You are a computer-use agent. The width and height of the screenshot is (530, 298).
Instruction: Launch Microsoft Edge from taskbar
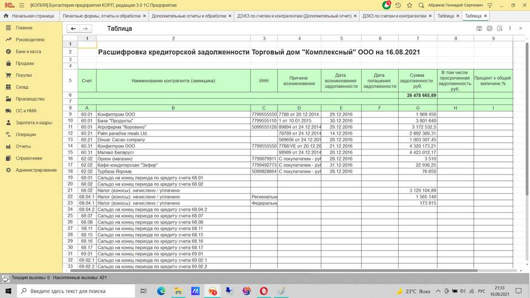point(161,291)
